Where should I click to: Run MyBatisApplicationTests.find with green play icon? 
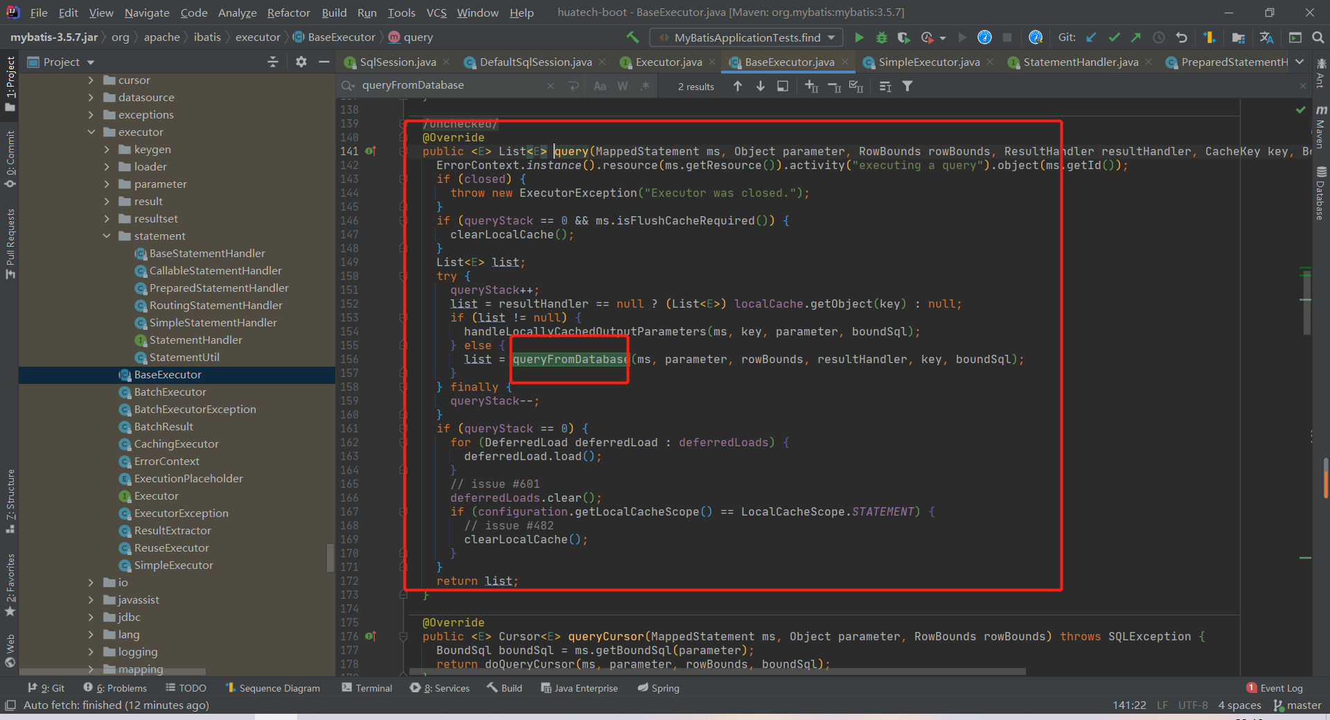point(859,37)
